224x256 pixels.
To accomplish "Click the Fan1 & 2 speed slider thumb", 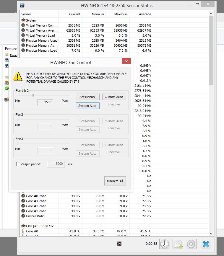I will [33, 95].
